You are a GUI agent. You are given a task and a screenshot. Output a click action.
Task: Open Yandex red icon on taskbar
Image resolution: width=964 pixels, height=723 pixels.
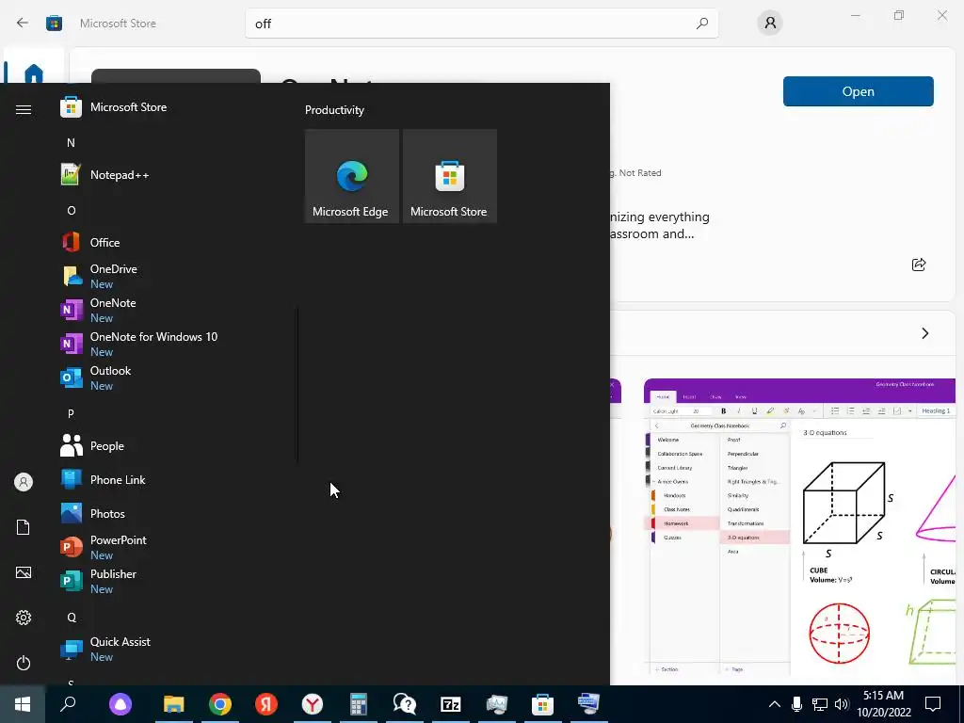[x=266, y=704]
